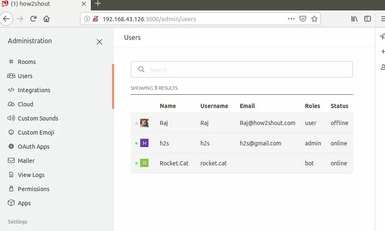
Task: Click the add user plus icon
Action: pyautogui.click(x=383, y=52)
